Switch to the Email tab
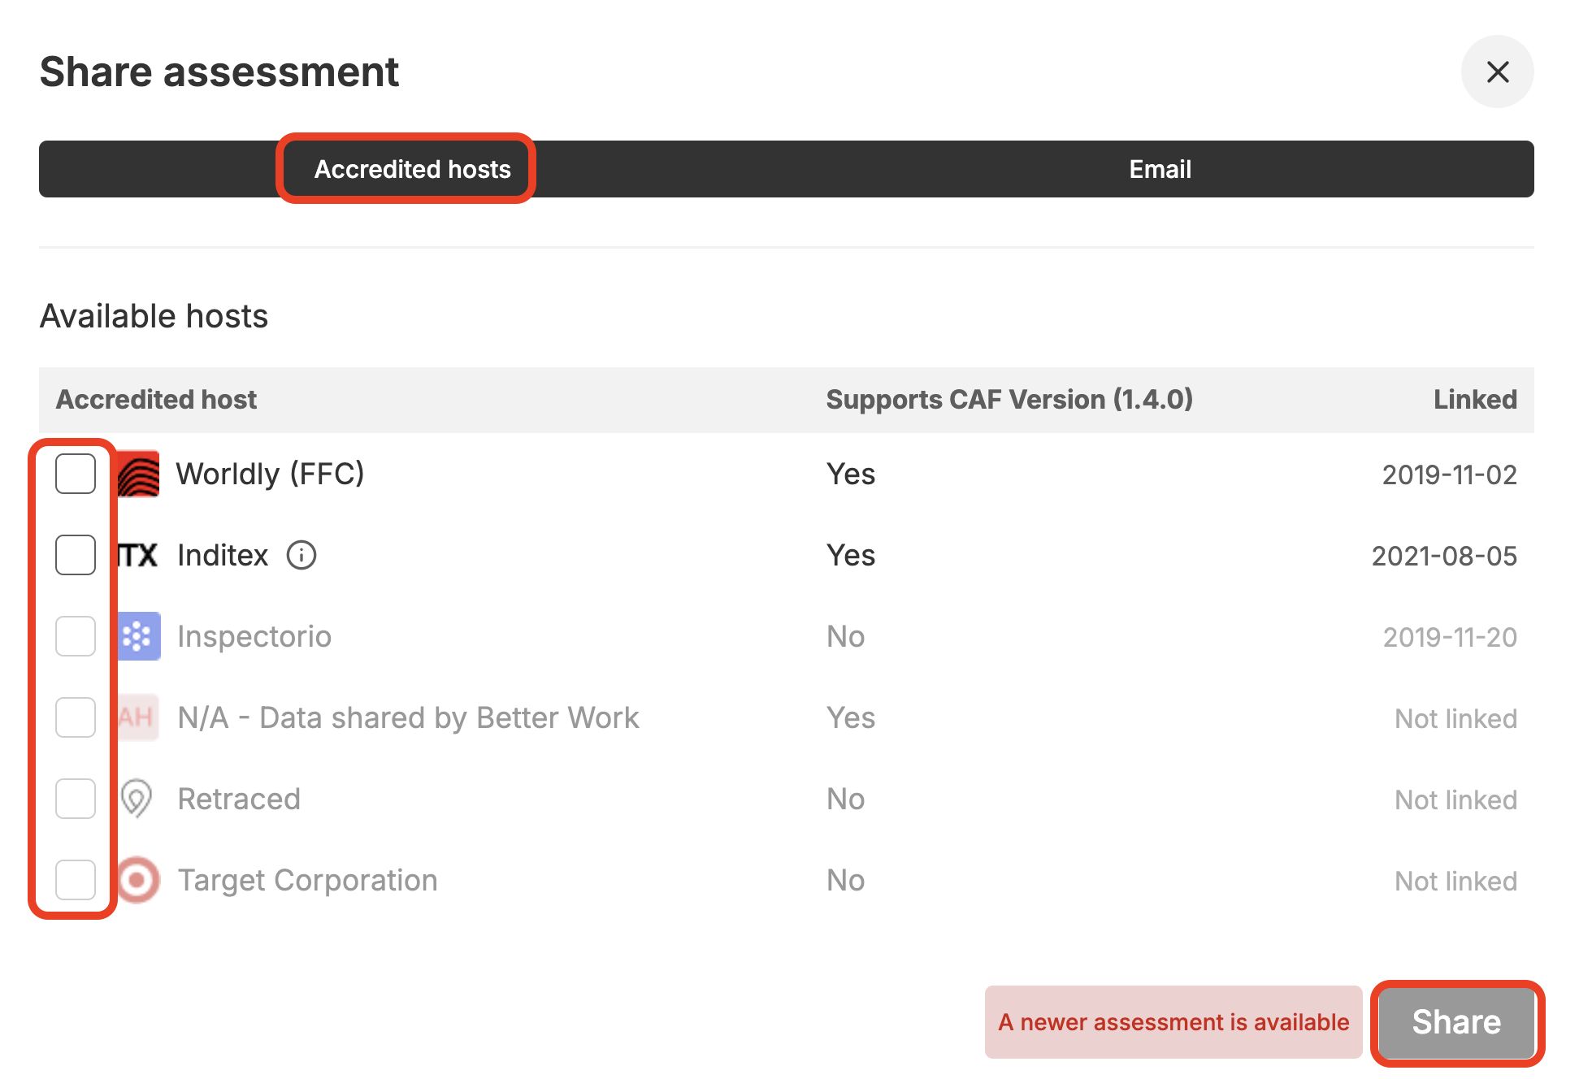This screenshot has height=1079, width=1579. click(x=1160, y=169)
